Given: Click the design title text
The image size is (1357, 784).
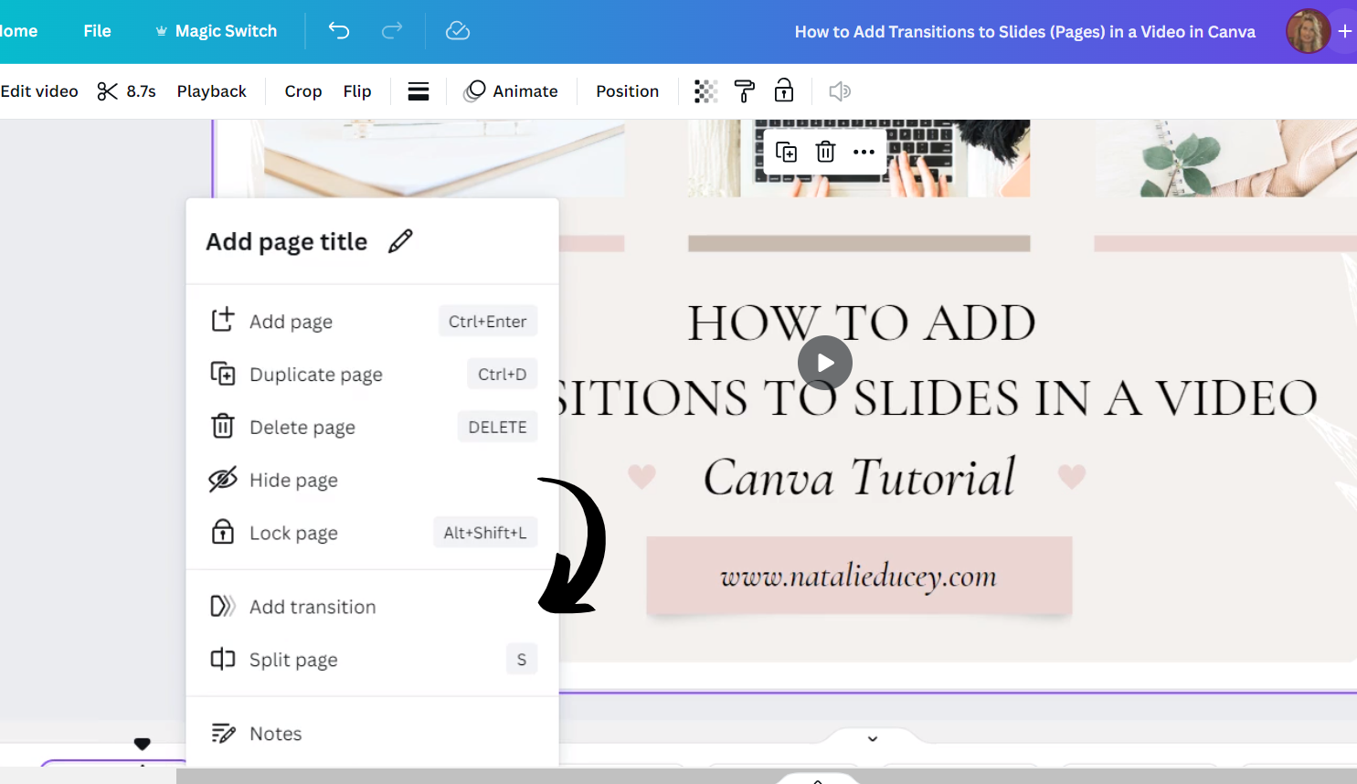Looking at the screenshot, I should coord(1024,32).
